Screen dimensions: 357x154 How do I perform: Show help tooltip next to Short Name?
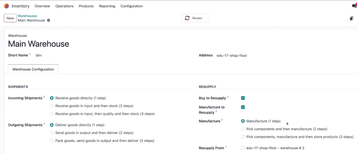(x=30, y=55)
